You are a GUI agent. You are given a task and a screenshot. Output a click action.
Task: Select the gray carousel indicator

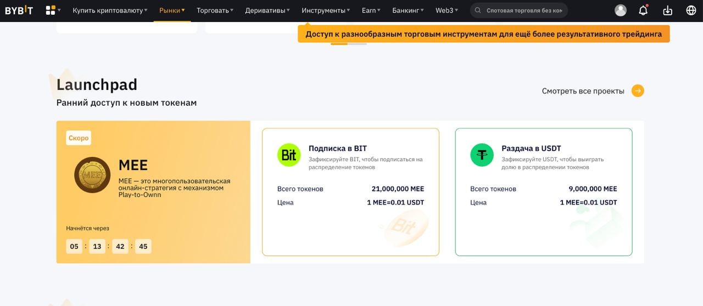(x=358, y=44)
